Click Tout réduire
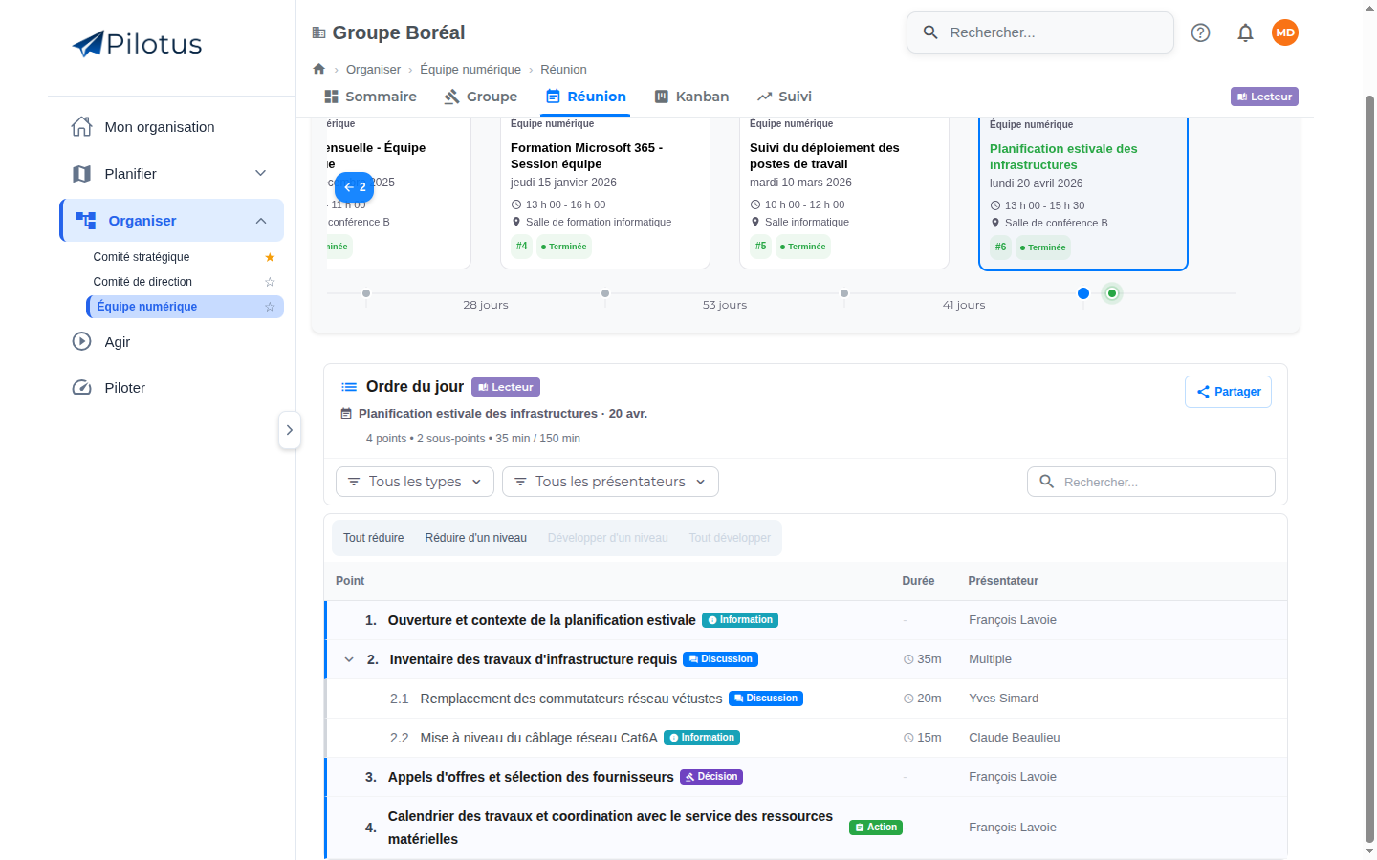This screenshot has width=1377, height=860. 374,538
